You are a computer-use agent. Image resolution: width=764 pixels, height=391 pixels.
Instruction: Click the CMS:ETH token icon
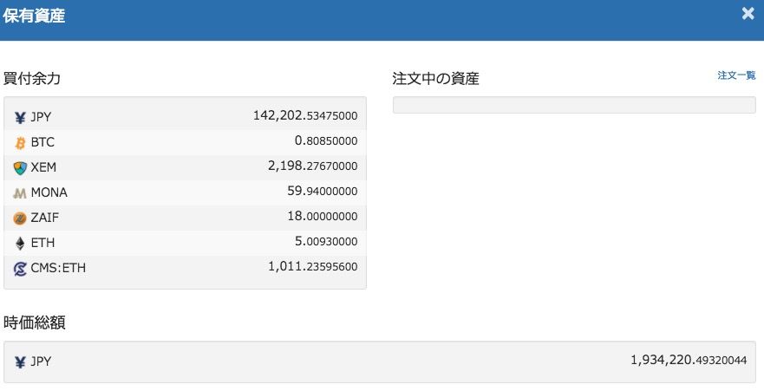20,269
